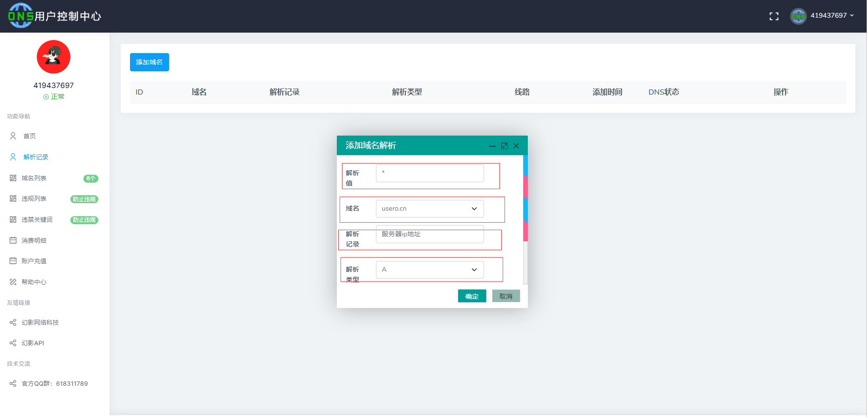The image size is (867, 417).
Task: Click the 解析值 input field
Action: [430, 173]
